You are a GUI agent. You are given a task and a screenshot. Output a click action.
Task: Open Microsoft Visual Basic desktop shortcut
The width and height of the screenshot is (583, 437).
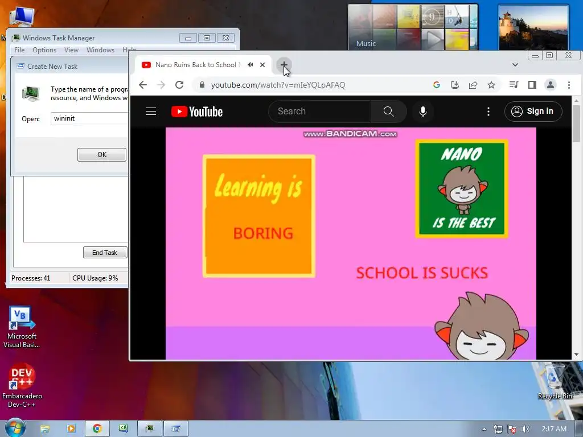pos(22,326)
